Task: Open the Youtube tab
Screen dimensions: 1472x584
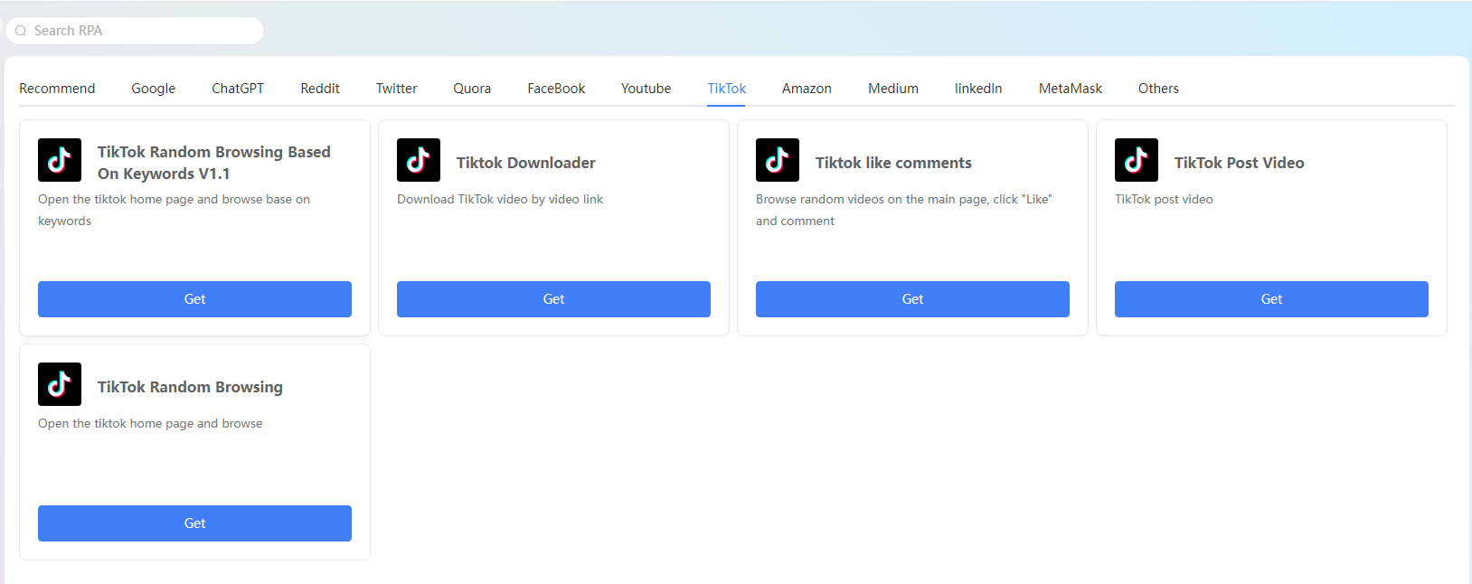Action: (x=646, y=89)
